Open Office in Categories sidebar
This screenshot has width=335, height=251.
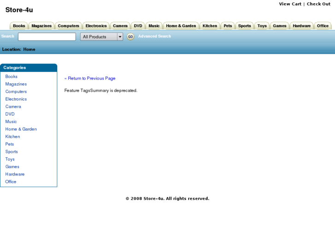tap(11, 181)
